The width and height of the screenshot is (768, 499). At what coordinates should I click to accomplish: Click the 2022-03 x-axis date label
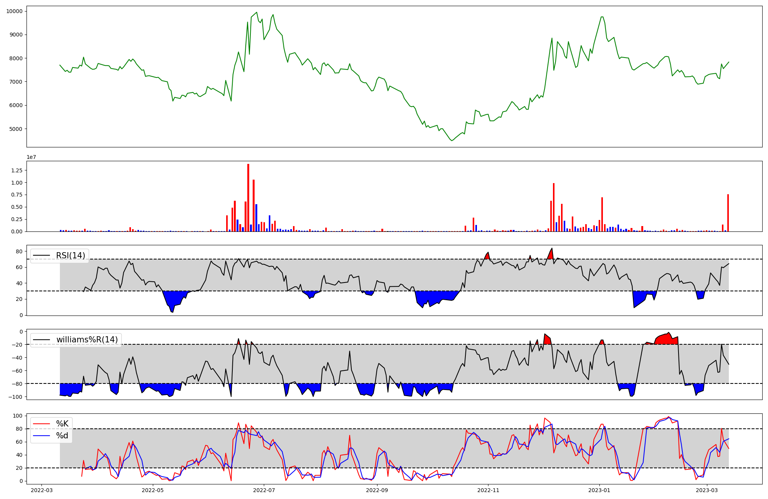pyautogui.click(x=41, y=490)
